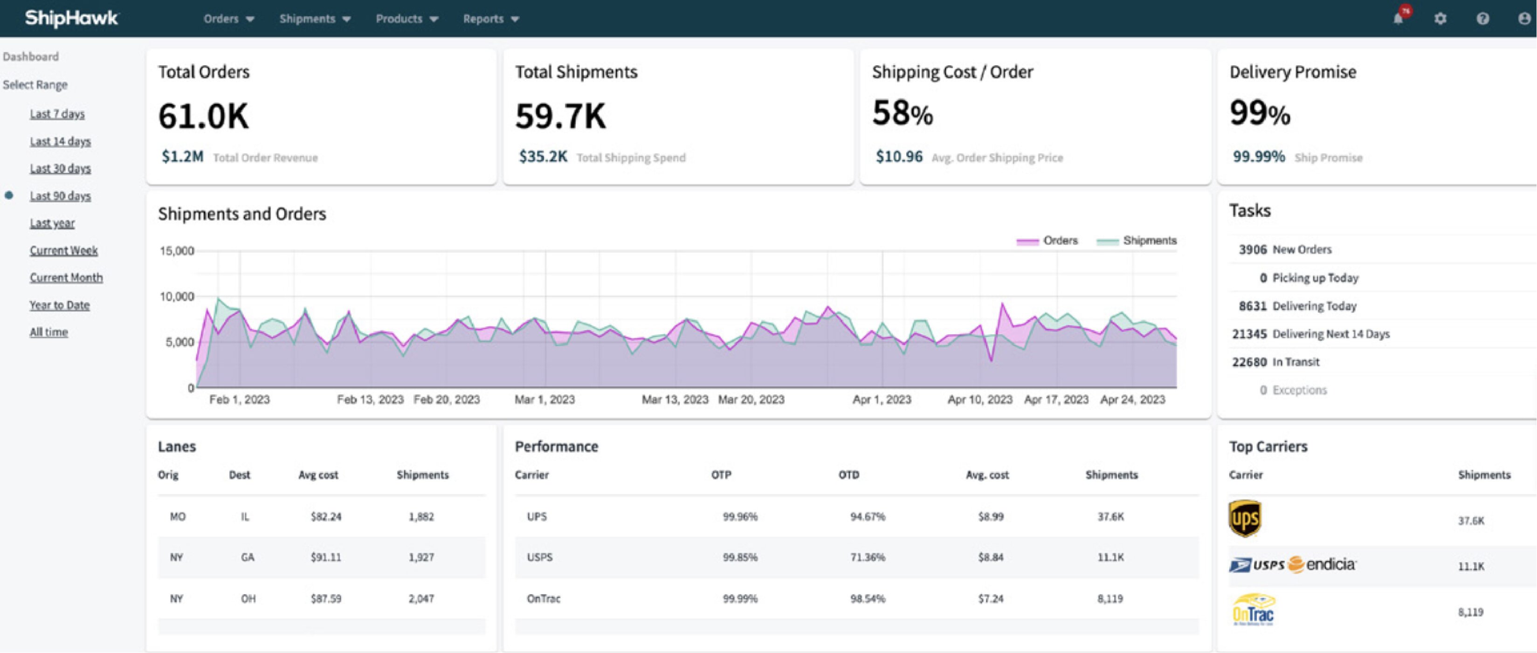
Task: Open the user account profile icon
Action: (x=1524, y=19)
